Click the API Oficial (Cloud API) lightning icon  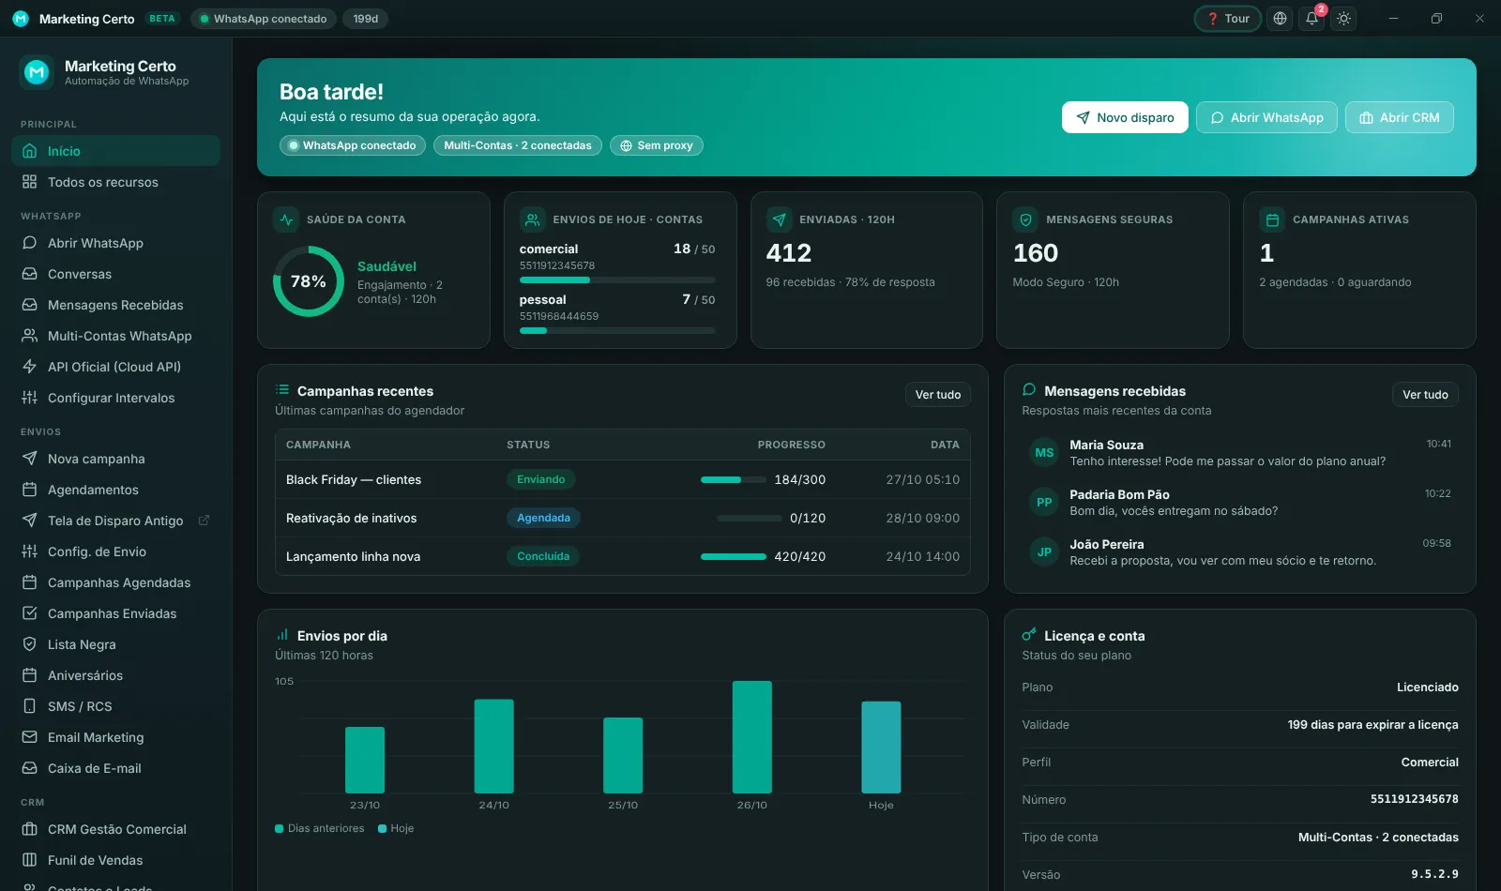(x=29, y=367)
